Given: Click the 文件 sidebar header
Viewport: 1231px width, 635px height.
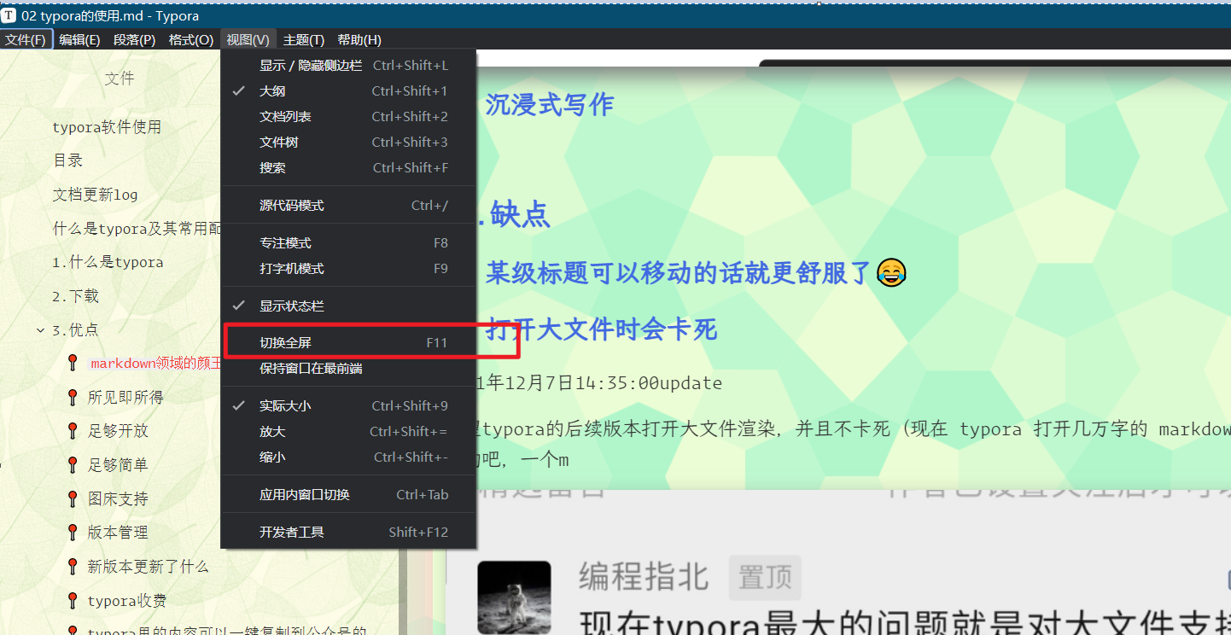Looking at the screenshot, I should tap(120, 79).
